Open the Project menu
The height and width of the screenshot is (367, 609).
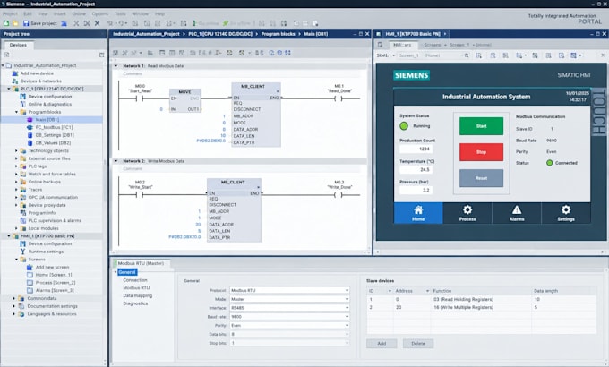10,13
